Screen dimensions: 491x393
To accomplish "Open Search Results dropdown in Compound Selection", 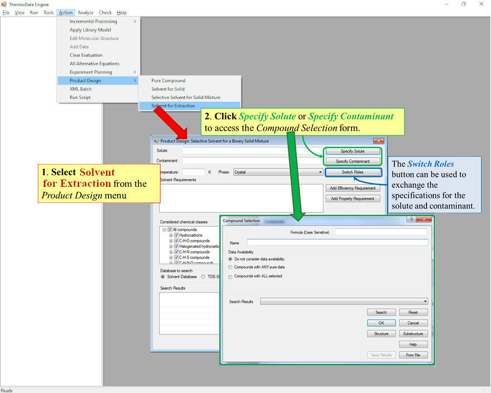I will pos(344,301).
